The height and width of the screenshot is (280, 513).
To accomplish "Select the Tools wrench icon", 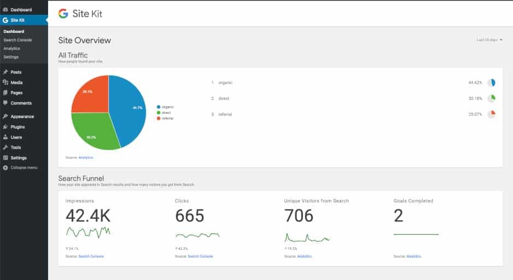I will tap(5, 147).
